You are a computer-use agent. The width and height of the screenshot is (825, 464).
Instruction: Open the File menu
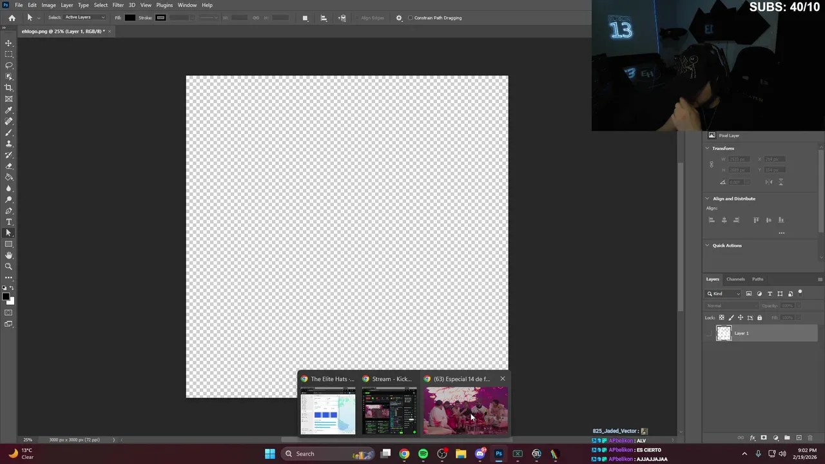pos(19,5)
